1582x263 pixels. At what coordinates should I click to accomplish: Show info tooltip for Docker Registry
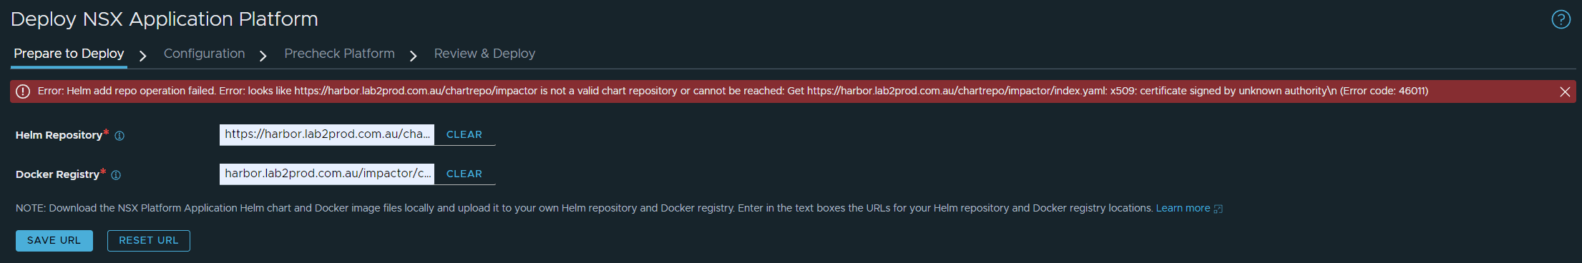[x=116, y=175]
